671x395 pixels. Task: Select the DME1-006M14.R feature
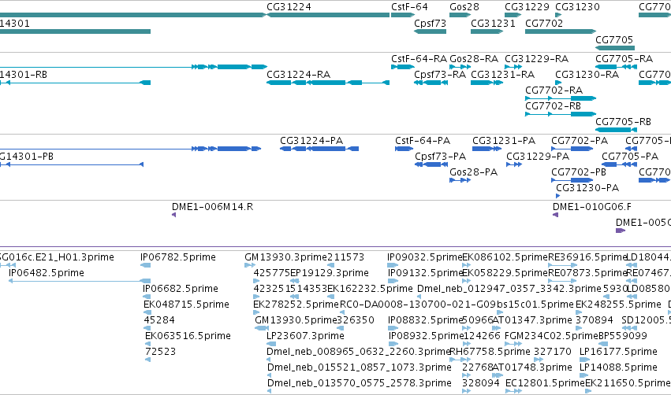(x=173, y=215)
